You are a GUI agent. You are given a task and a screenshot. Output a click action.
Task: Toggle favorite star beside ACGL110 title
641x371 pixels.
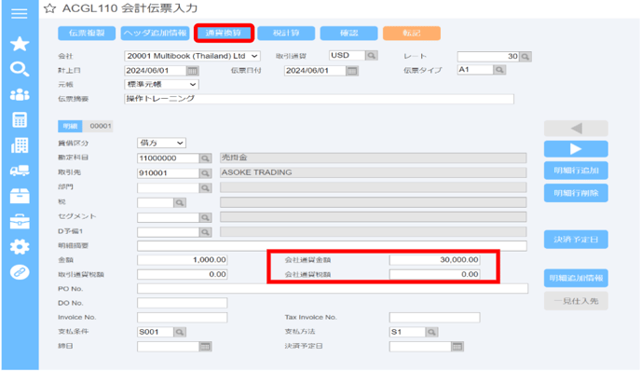pyautogui.click(x=49, y=8)
